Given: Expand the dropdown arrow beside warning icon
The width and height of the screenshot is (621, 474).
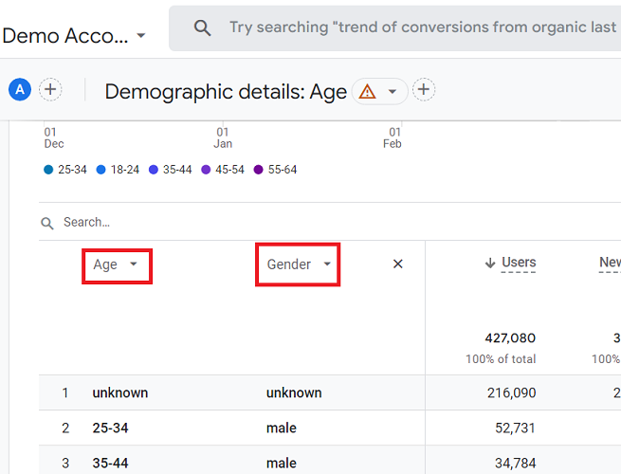Looking at the screenshot, I should point(391,91).
